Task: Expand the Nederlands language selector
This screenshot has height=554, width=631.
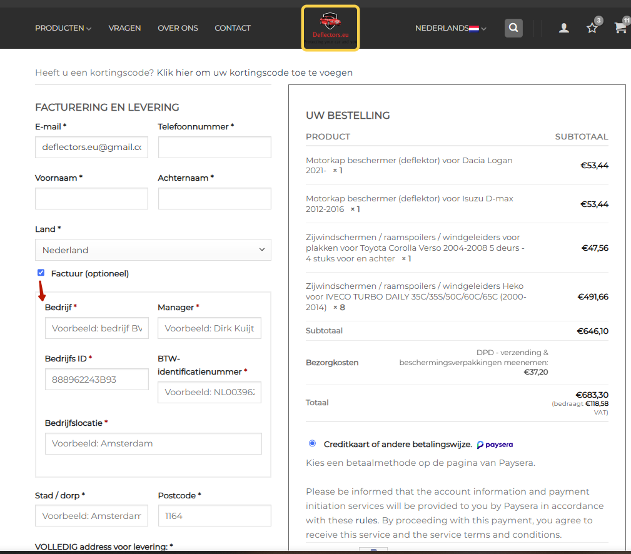Action: coord(451,28)
